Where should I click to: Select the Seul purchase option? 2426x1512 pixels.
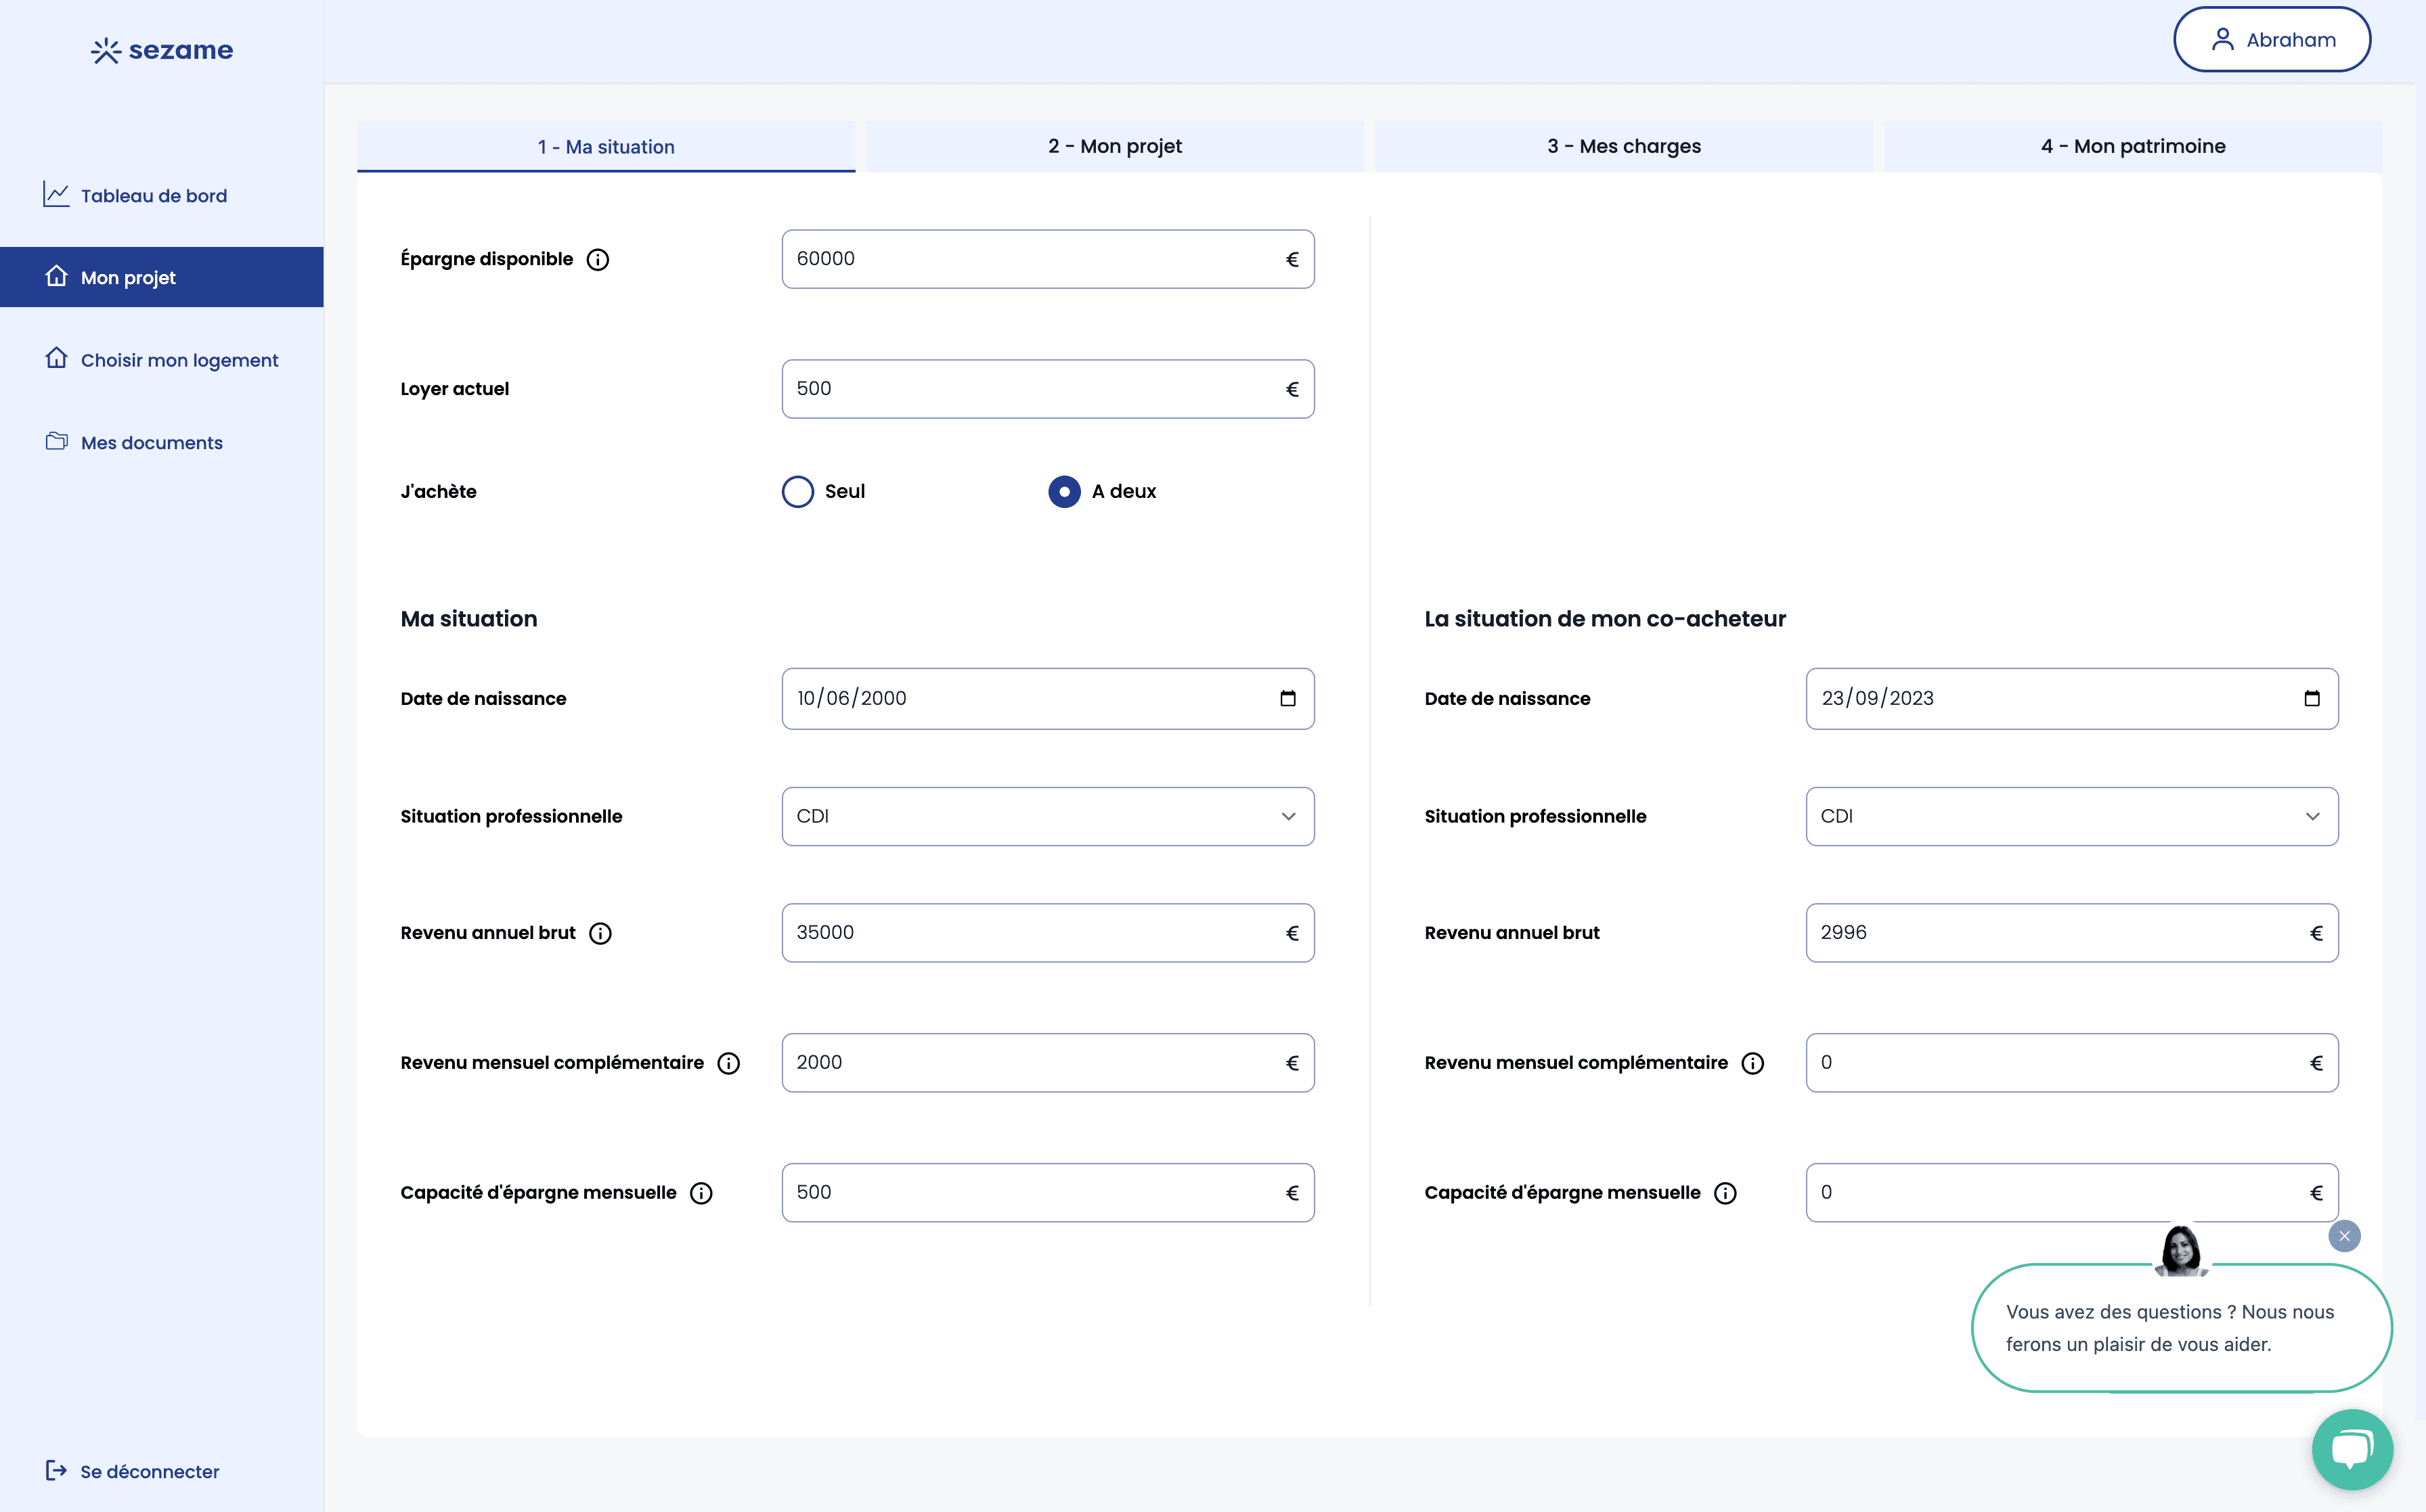pos(797,491)
